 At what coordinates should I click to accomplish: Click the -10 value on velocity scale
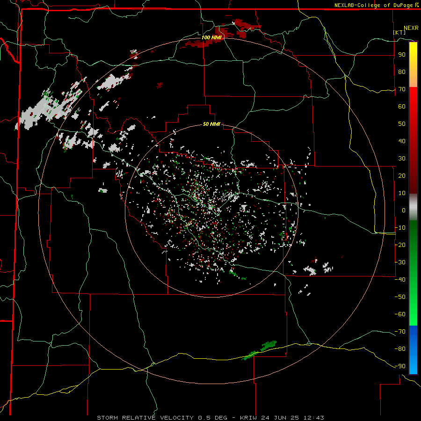pos(400,228)
